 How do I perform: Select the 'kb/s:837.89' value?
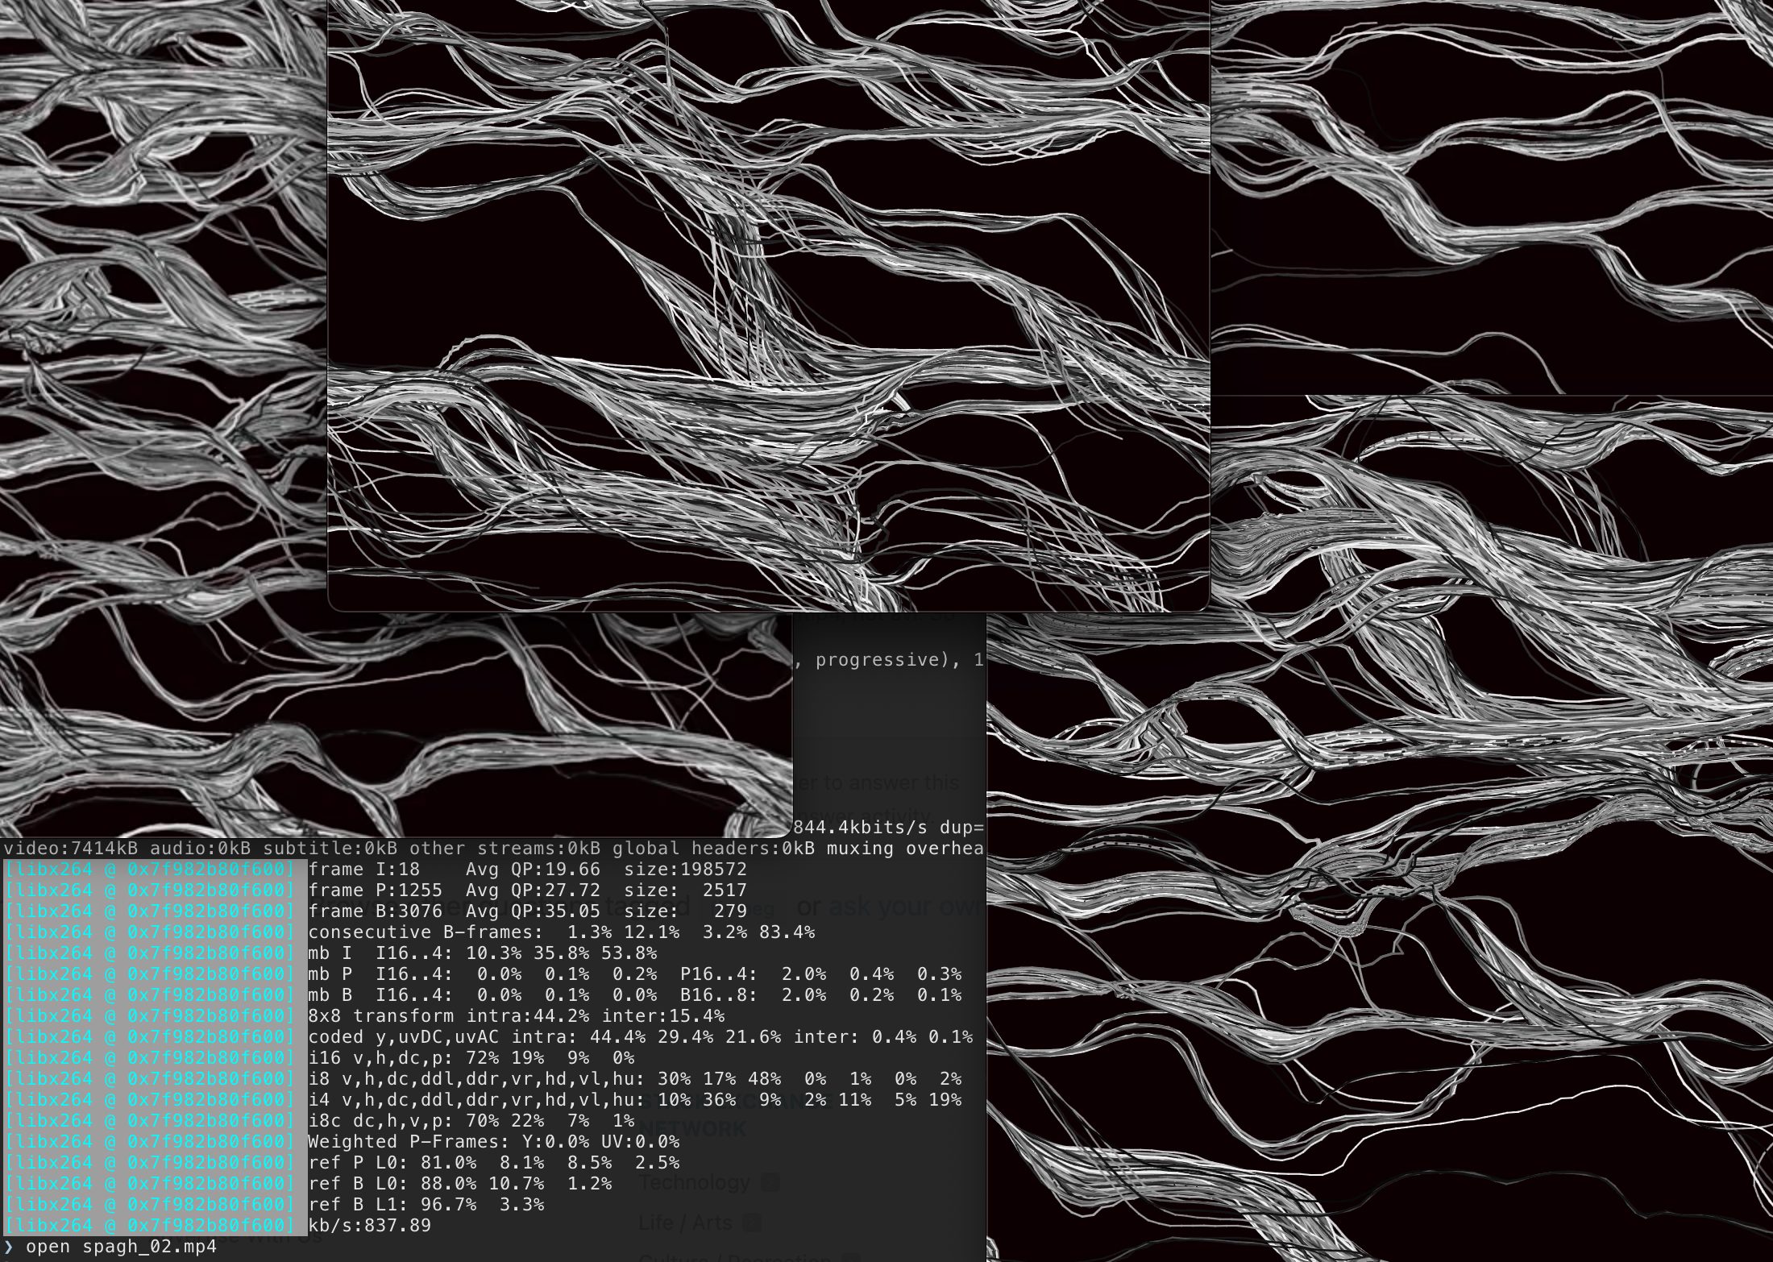pyautogui.click(x=370, y=1226)
